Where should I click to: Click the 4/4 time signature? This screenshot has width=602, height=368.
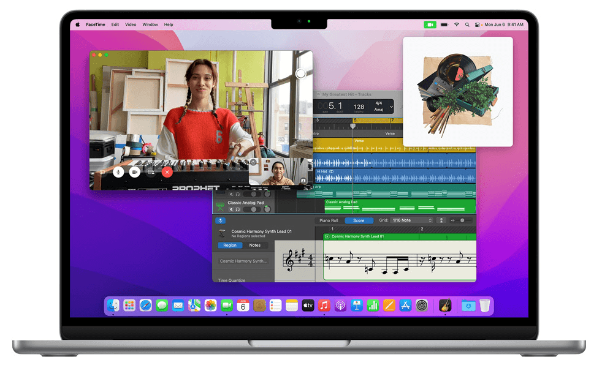coord(379,103)
